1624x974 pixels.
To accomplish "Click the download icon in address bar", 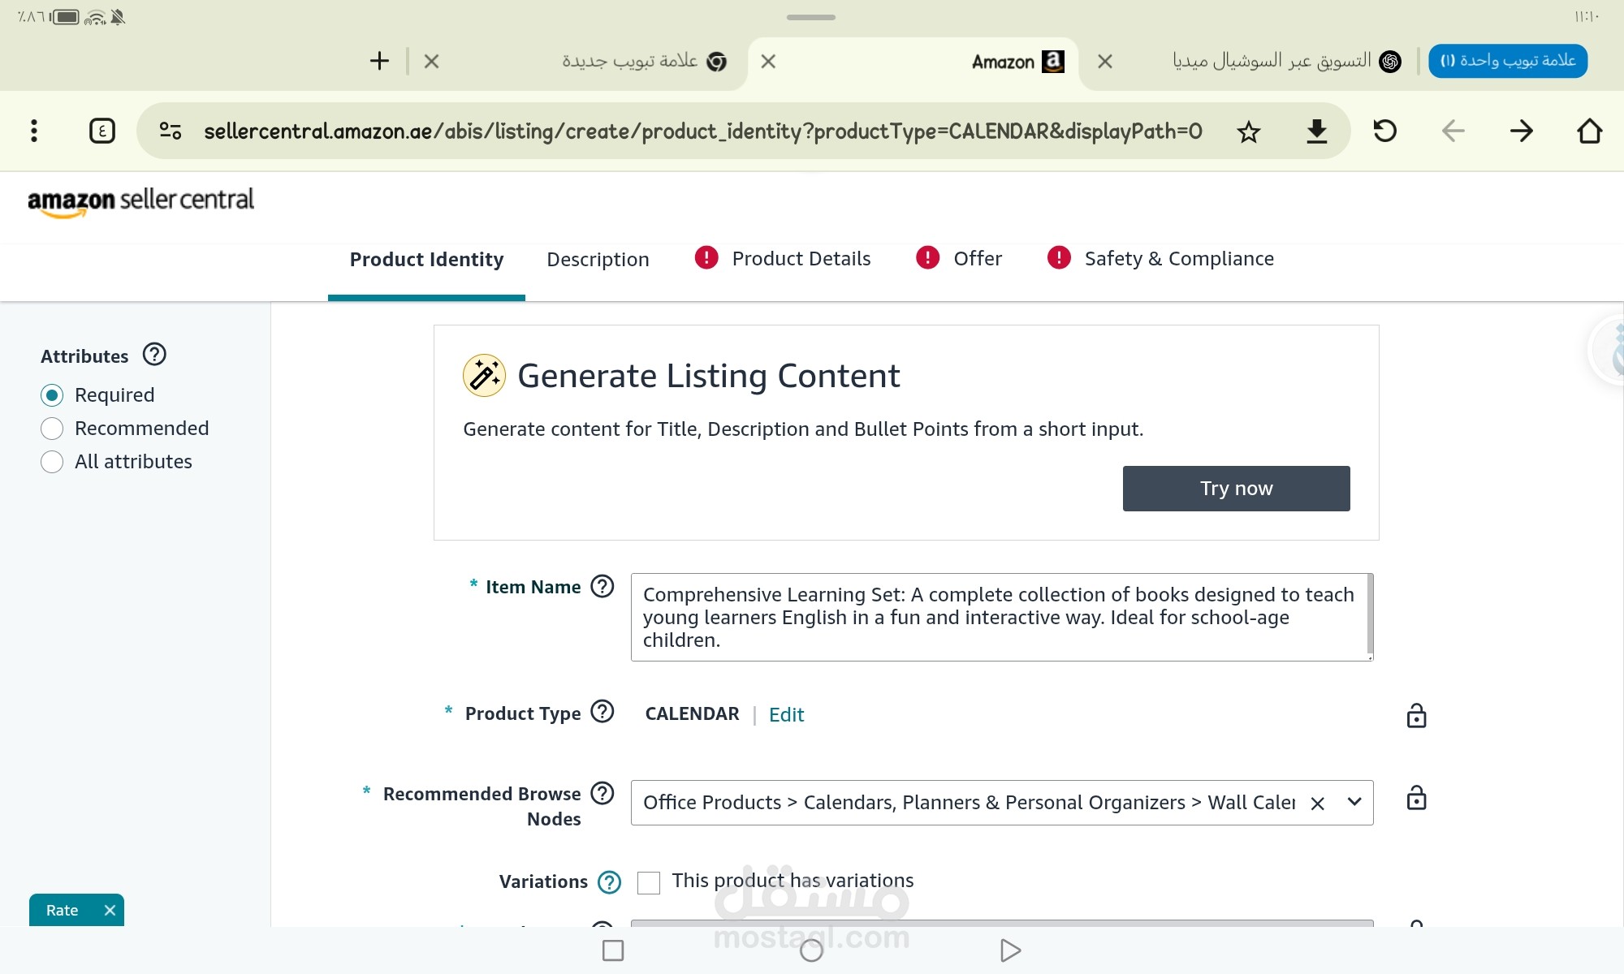I will click(x=1316, y=131).
